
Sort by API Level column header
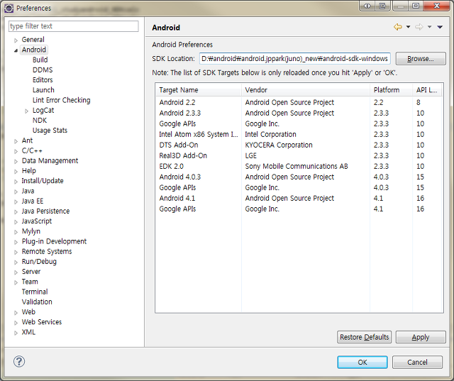tap(427, 90)
